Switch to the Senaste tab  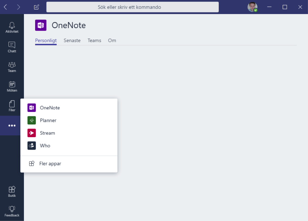[72, 41]
